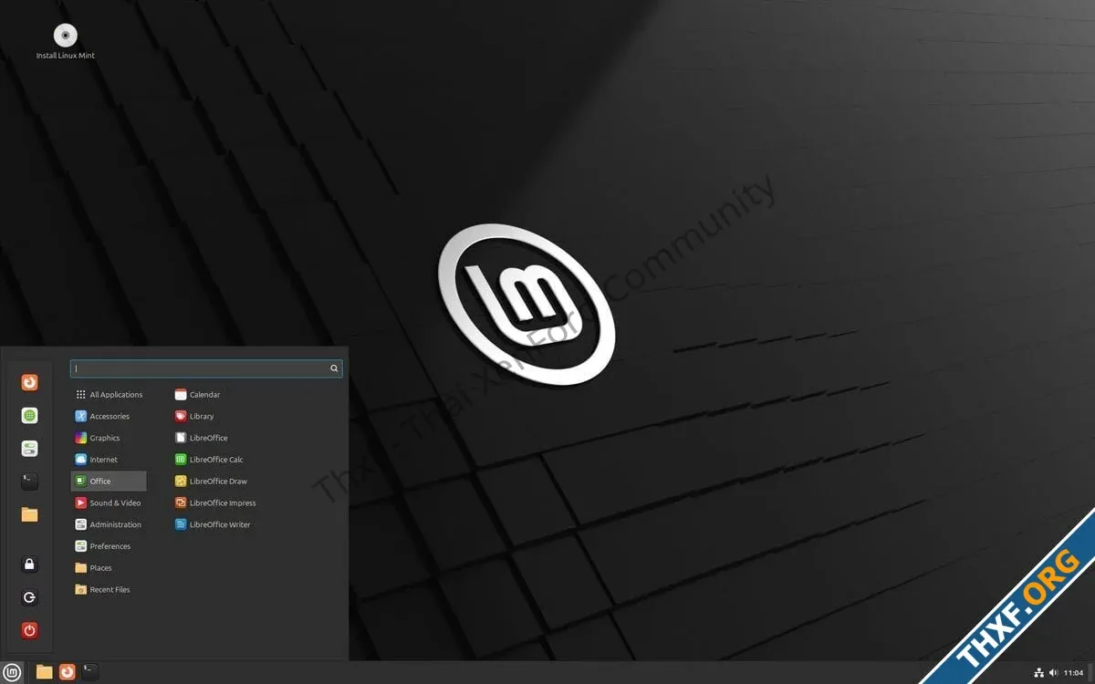Click the volume speaker icon in tray
The image size is (1095, 684).
click(1054, 672)
